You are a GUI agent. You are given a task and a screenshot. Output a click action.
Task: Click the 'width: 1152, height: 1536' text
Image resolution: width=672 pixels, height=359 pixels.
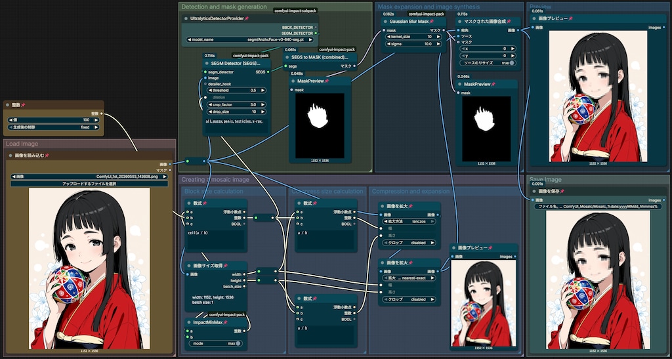point(213,297)
